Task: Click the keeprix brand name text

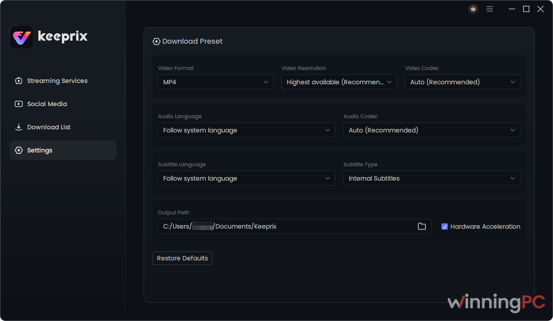Action: click(x=63, y=37)
